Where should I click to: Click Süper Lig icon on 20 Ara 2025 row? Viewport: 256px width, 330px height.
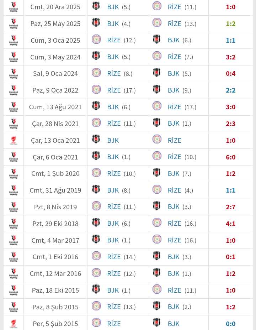click(x=14, y=7)
